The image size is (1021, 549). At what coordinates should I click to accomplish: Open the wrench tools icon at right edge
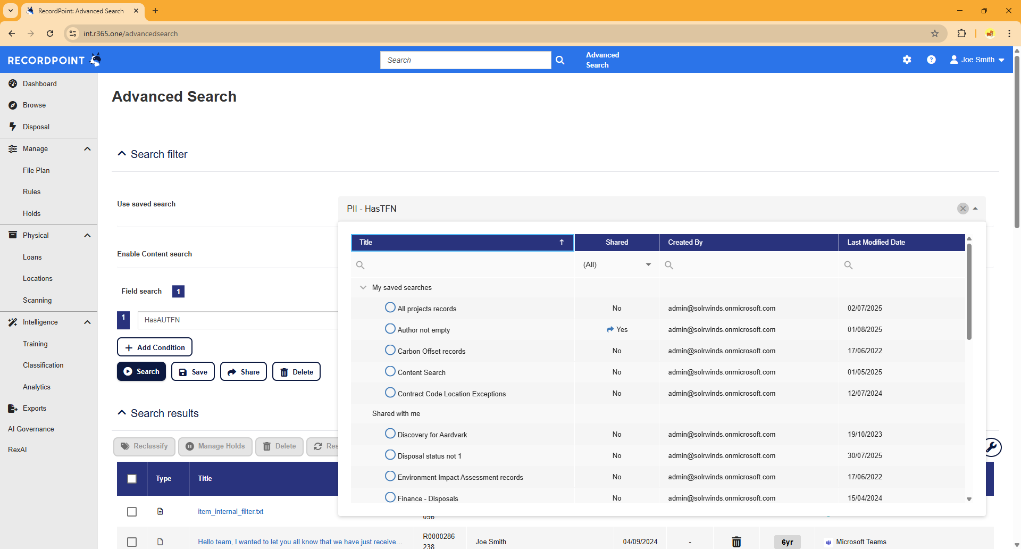tap(992, 447)
